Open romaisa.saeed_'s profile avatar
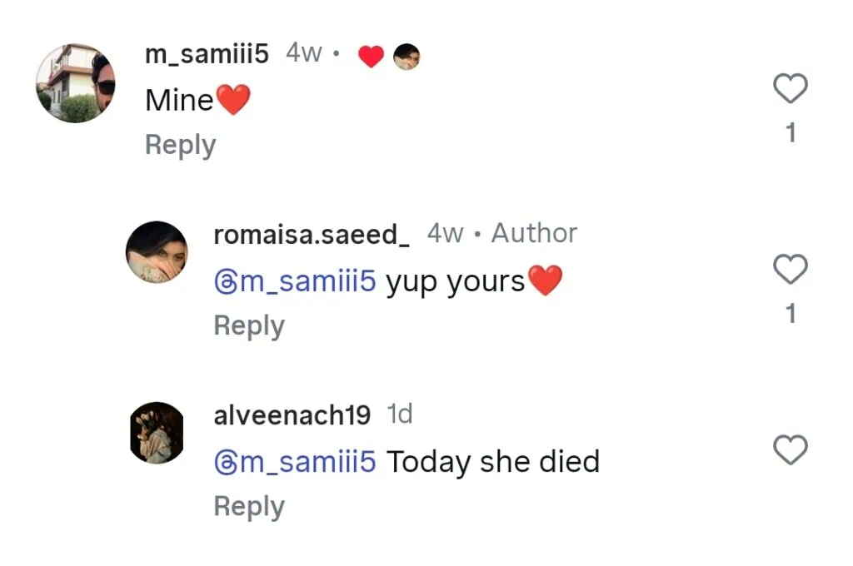 (157, 252)
